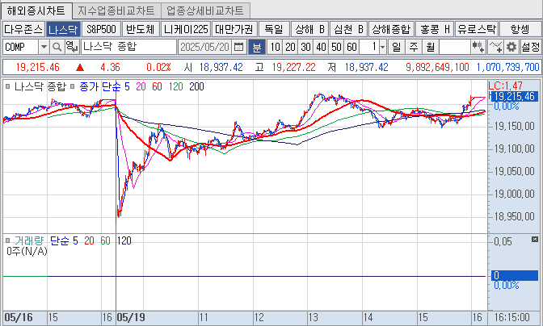Select the 나스닥 index button

point(63,29)
